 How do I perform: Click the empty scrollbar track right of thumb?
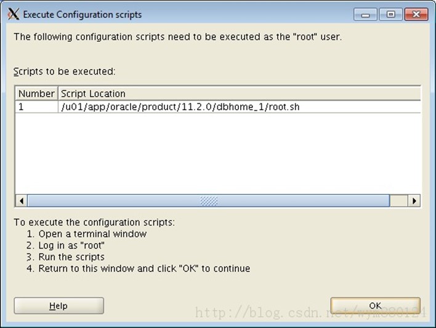pyautogui.click(x=398, y=201)
